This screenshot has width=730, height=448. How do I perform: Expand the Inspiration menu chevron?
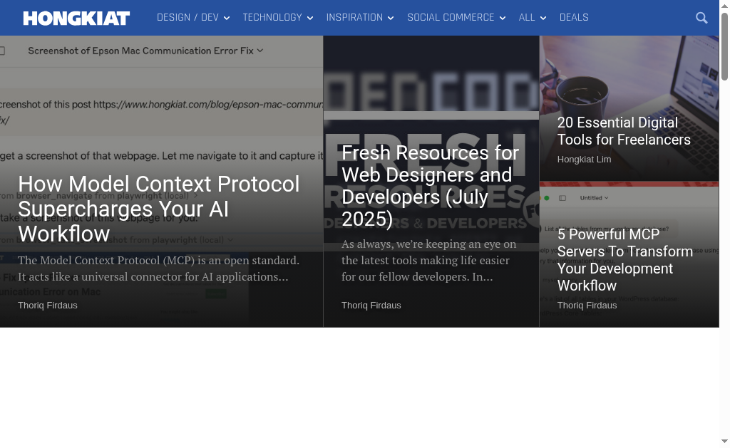click(x=391, y=18)
